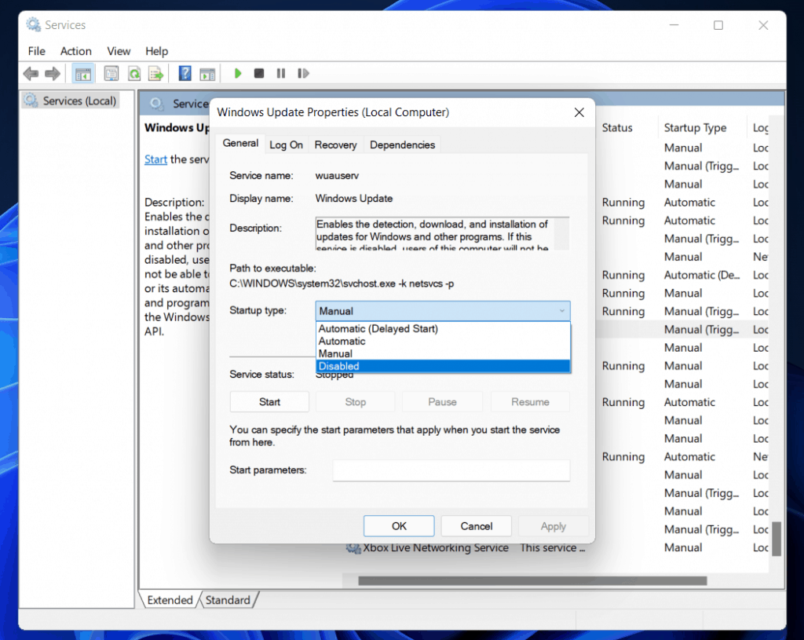Switch to the Standard view tab

point(228,599)
